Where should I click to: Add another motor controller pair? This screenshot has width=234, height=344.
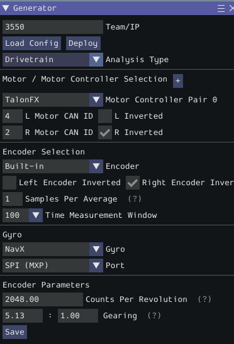coord(177,81)
